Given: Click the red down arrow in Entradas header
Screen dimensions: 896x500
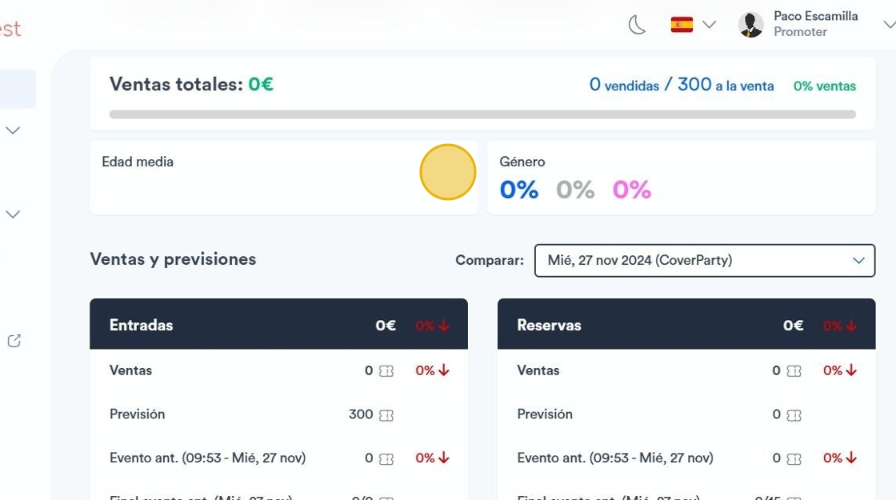Looking at the screenshot, I should pyautogui.click(x=444, y=325).
